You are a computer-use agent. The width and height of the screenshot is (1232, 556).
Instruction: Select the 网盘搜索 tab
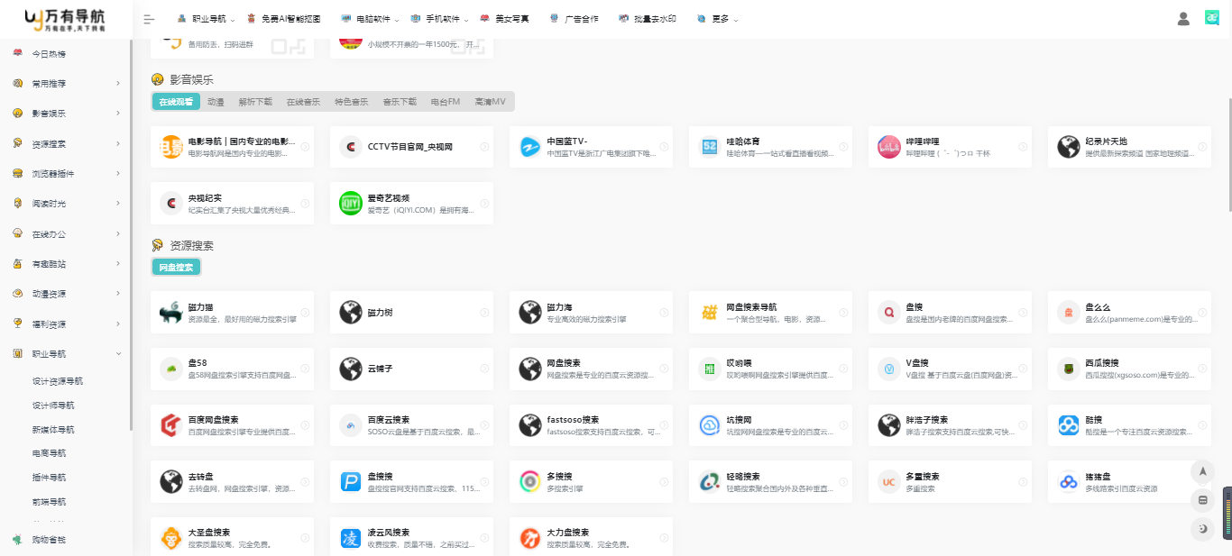(176, 268)
